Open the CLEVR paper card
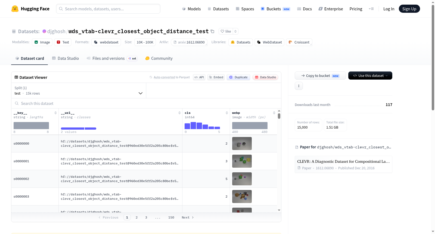The height and width of the screenshot is (234, 435). click(343, 164)
